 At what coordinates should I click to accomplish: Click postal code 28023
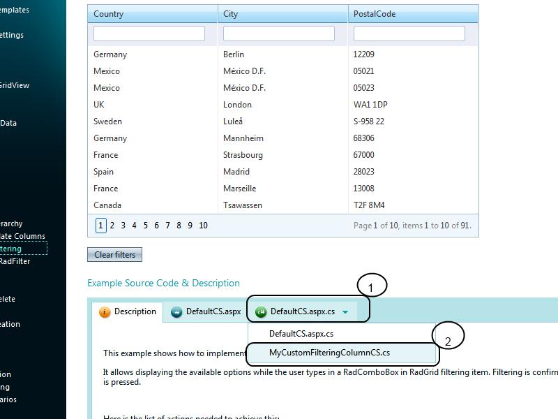click(363, 172)
